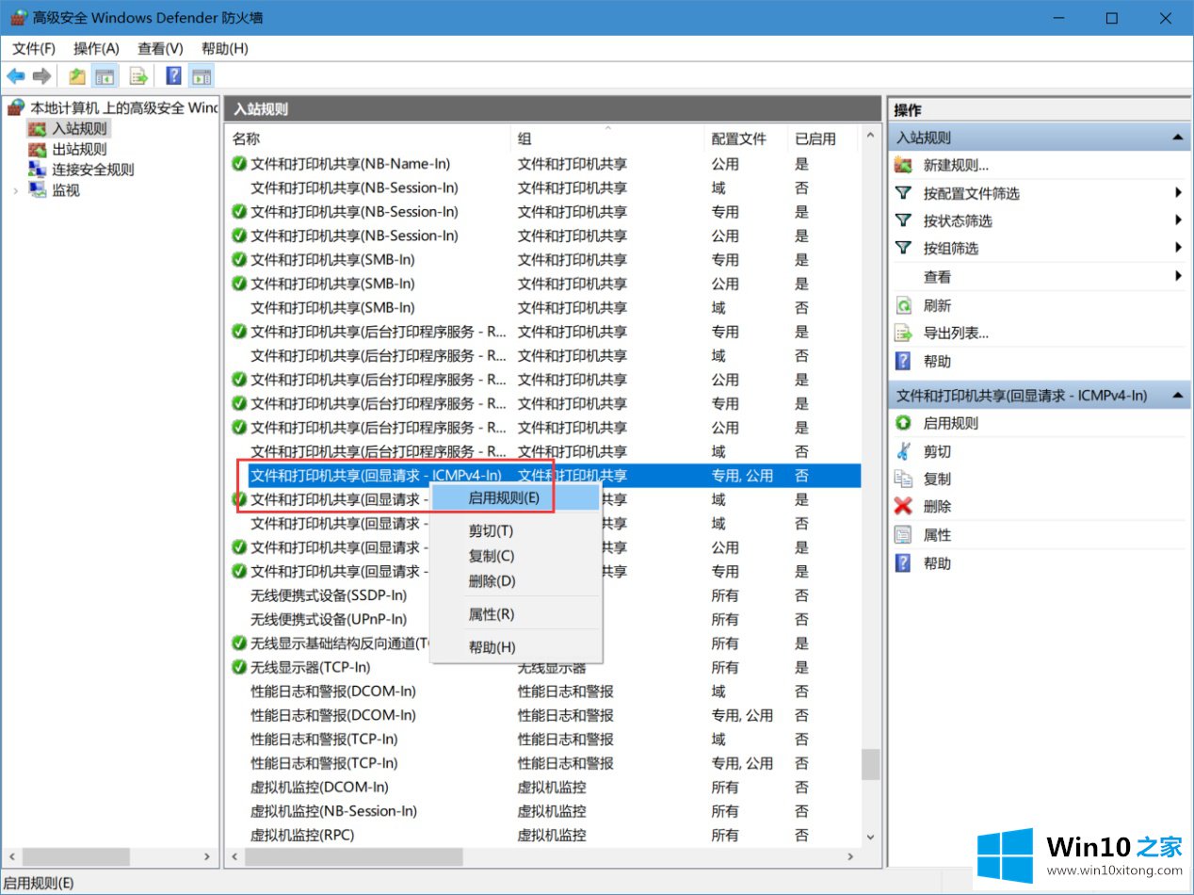
Task: Select the 无线便携式设备(UPnP-In) rule row
Action: 544,619
